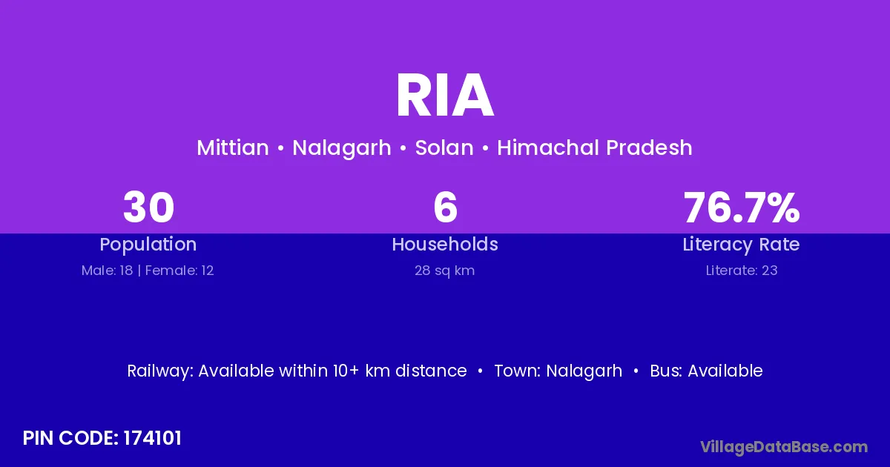Select the Literacy Rate label
Image resolution: width=890 pixels, height=467 pixels.
pyautogui.click(x=742, y=245)
